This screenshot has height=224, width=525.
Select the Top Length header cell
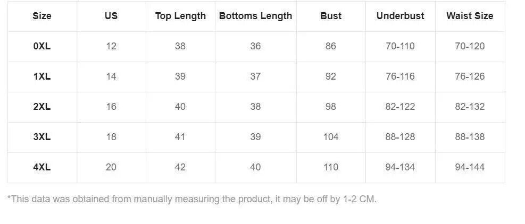tap(180, 16)
